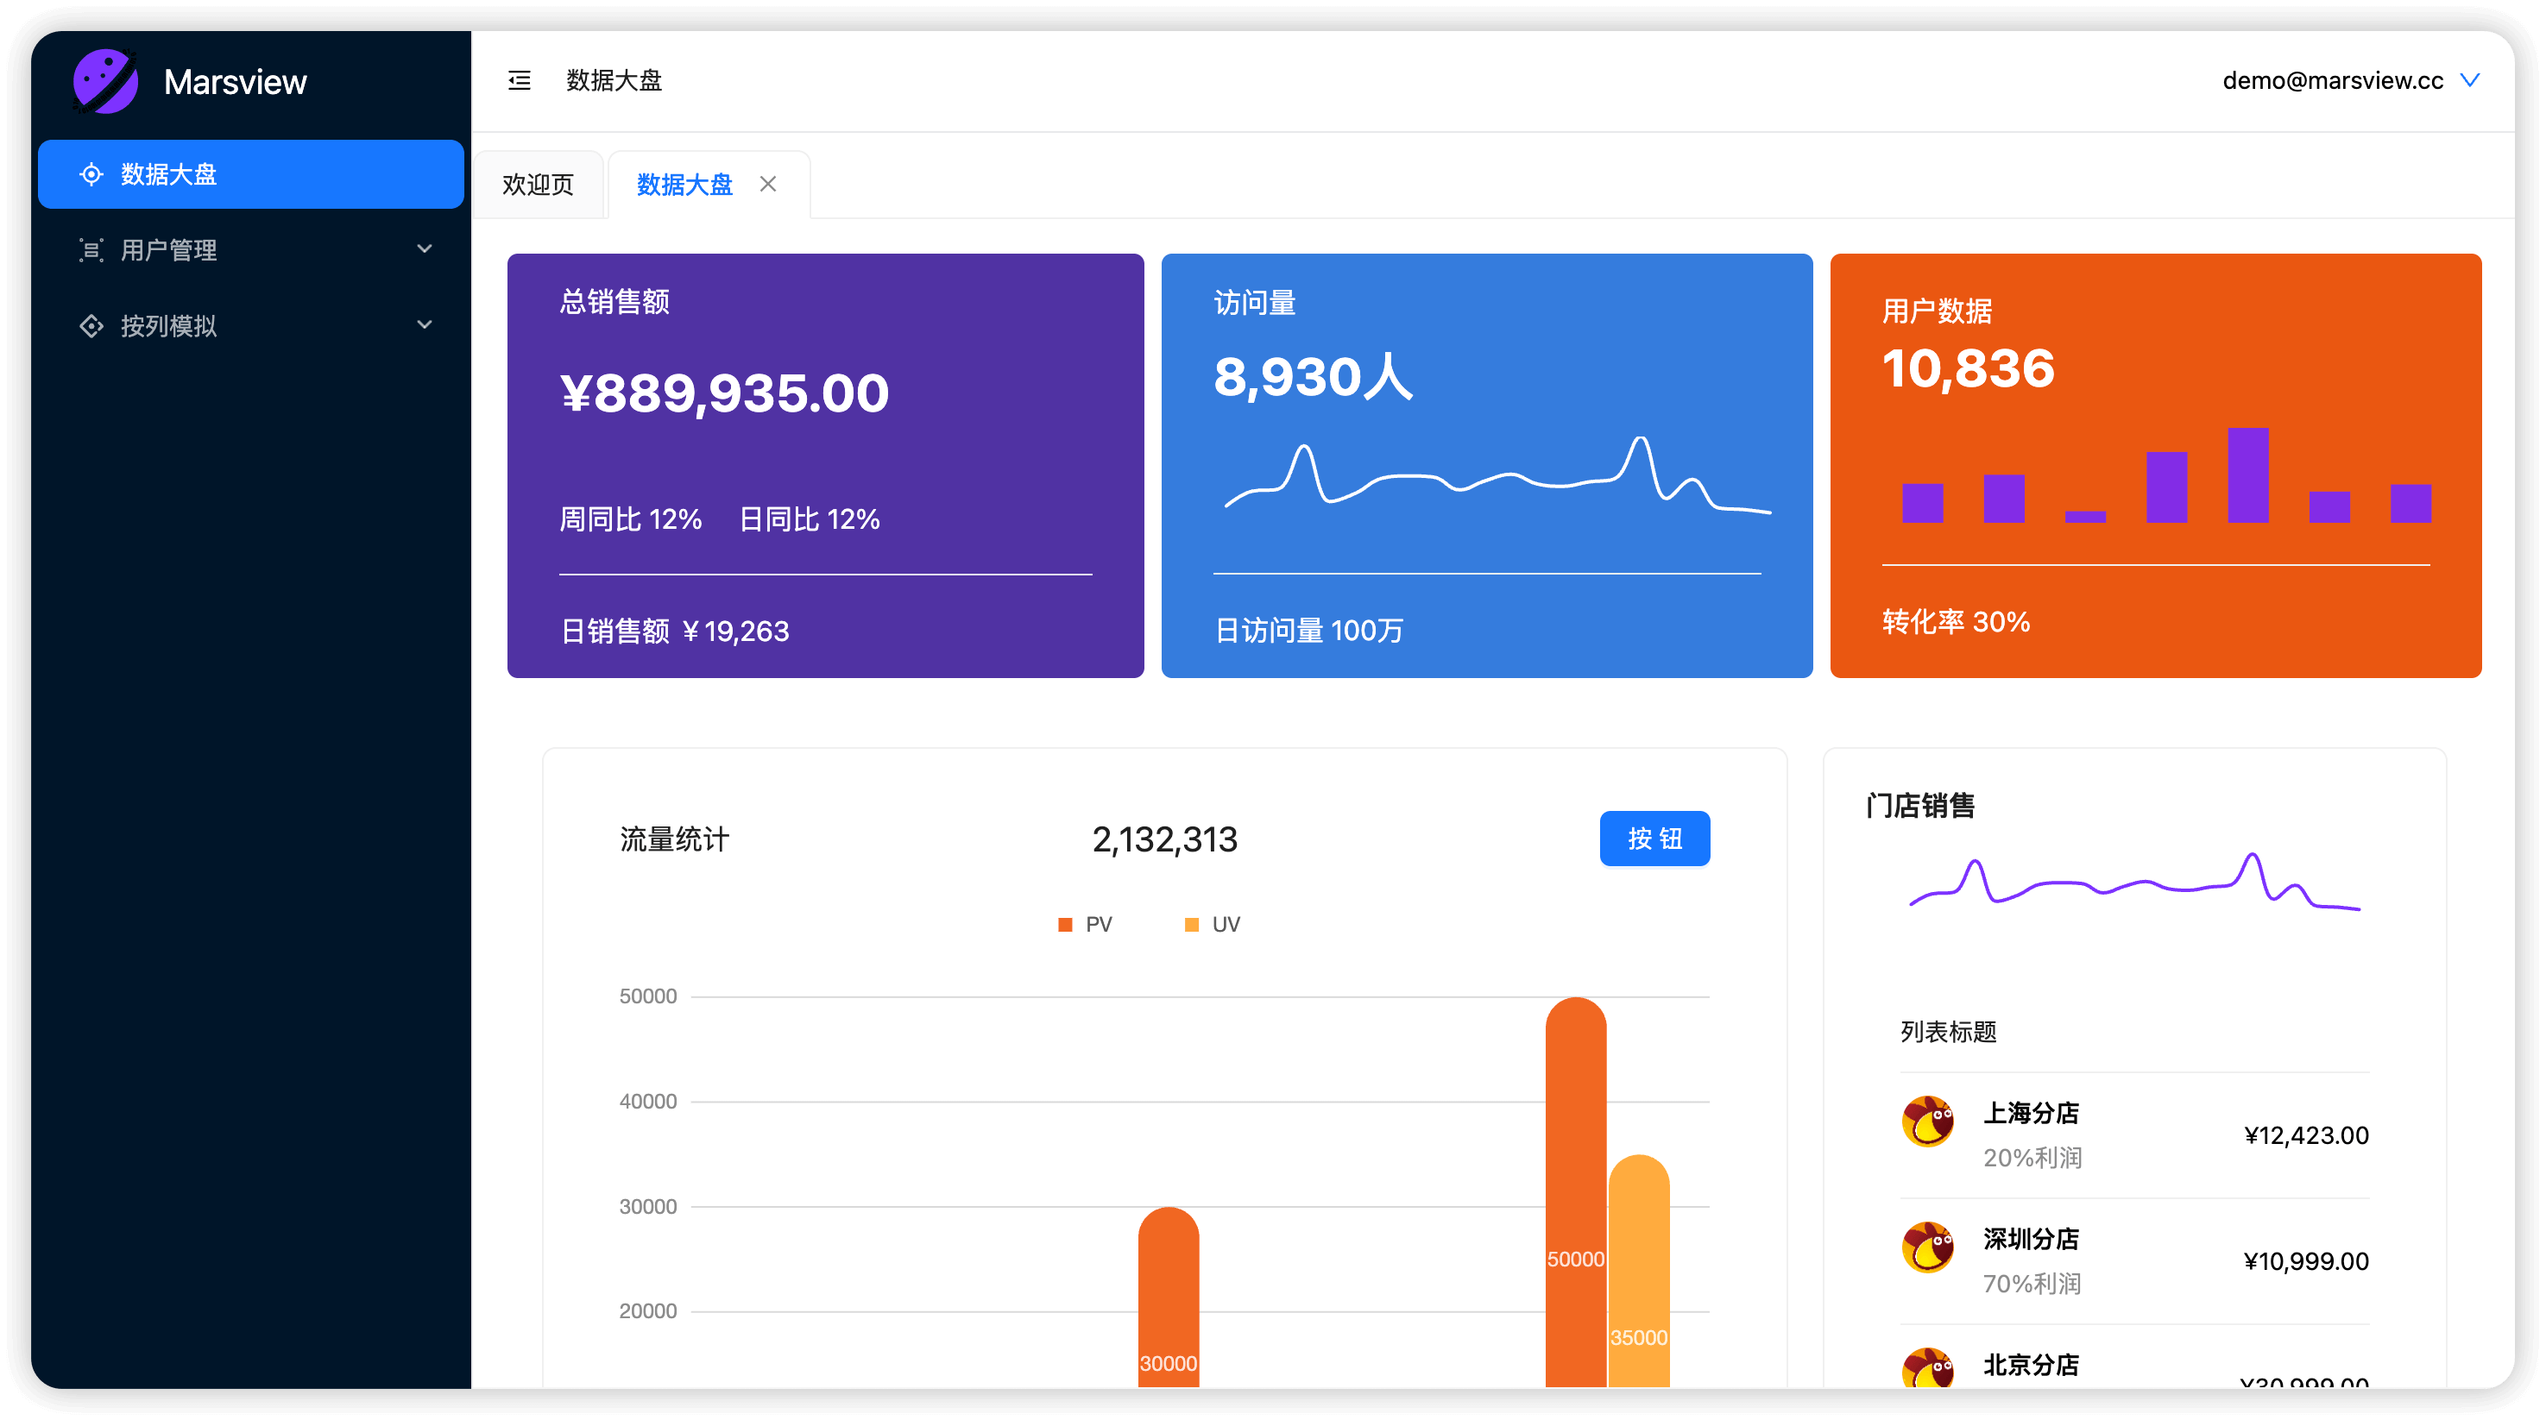Click the 10,836 user data value
2546x1420 pixels.
click(1969, 368)
